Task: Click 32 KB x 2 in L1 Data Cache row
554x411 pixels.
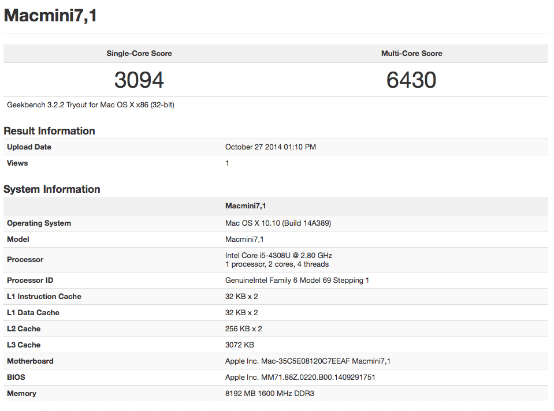Action: pyautogui.click(x=241, y=313)
